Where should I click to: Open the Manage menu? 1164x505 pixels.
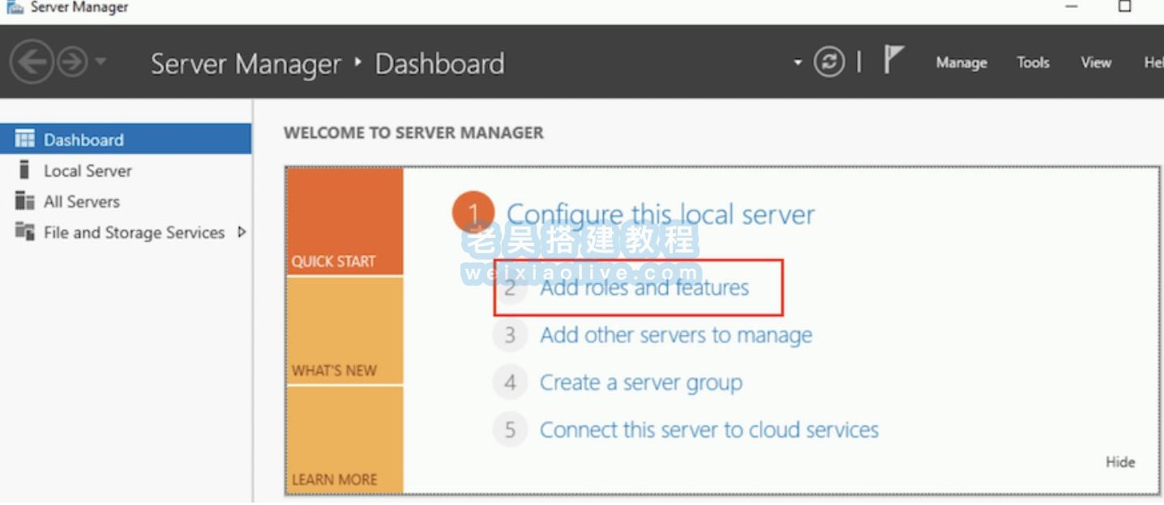point(961,62)
